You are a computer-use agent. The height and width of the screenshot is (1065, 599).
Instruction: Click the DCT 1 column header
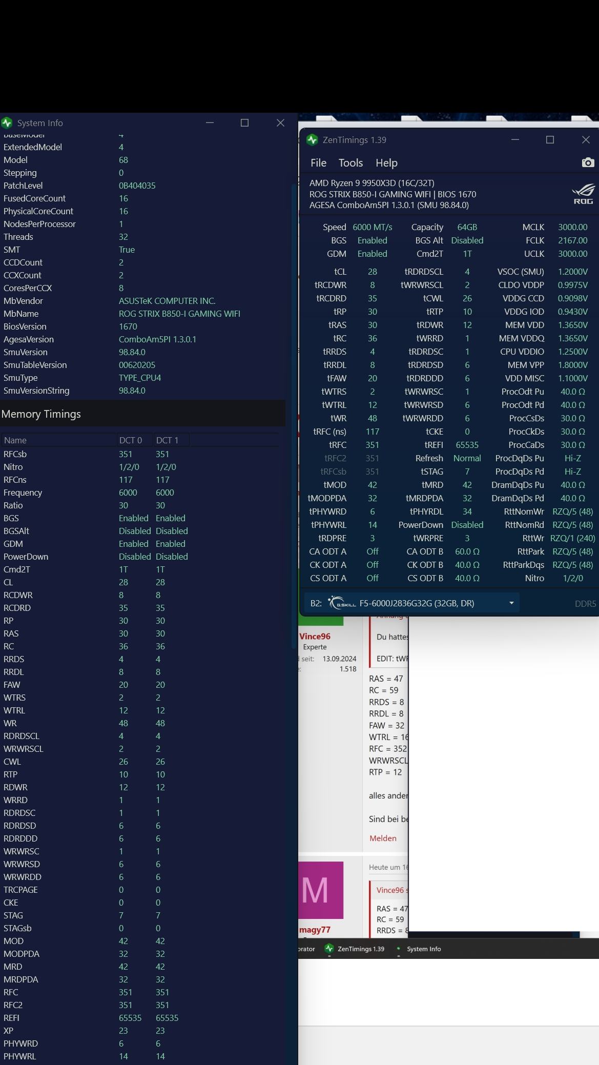coord(171,440)
